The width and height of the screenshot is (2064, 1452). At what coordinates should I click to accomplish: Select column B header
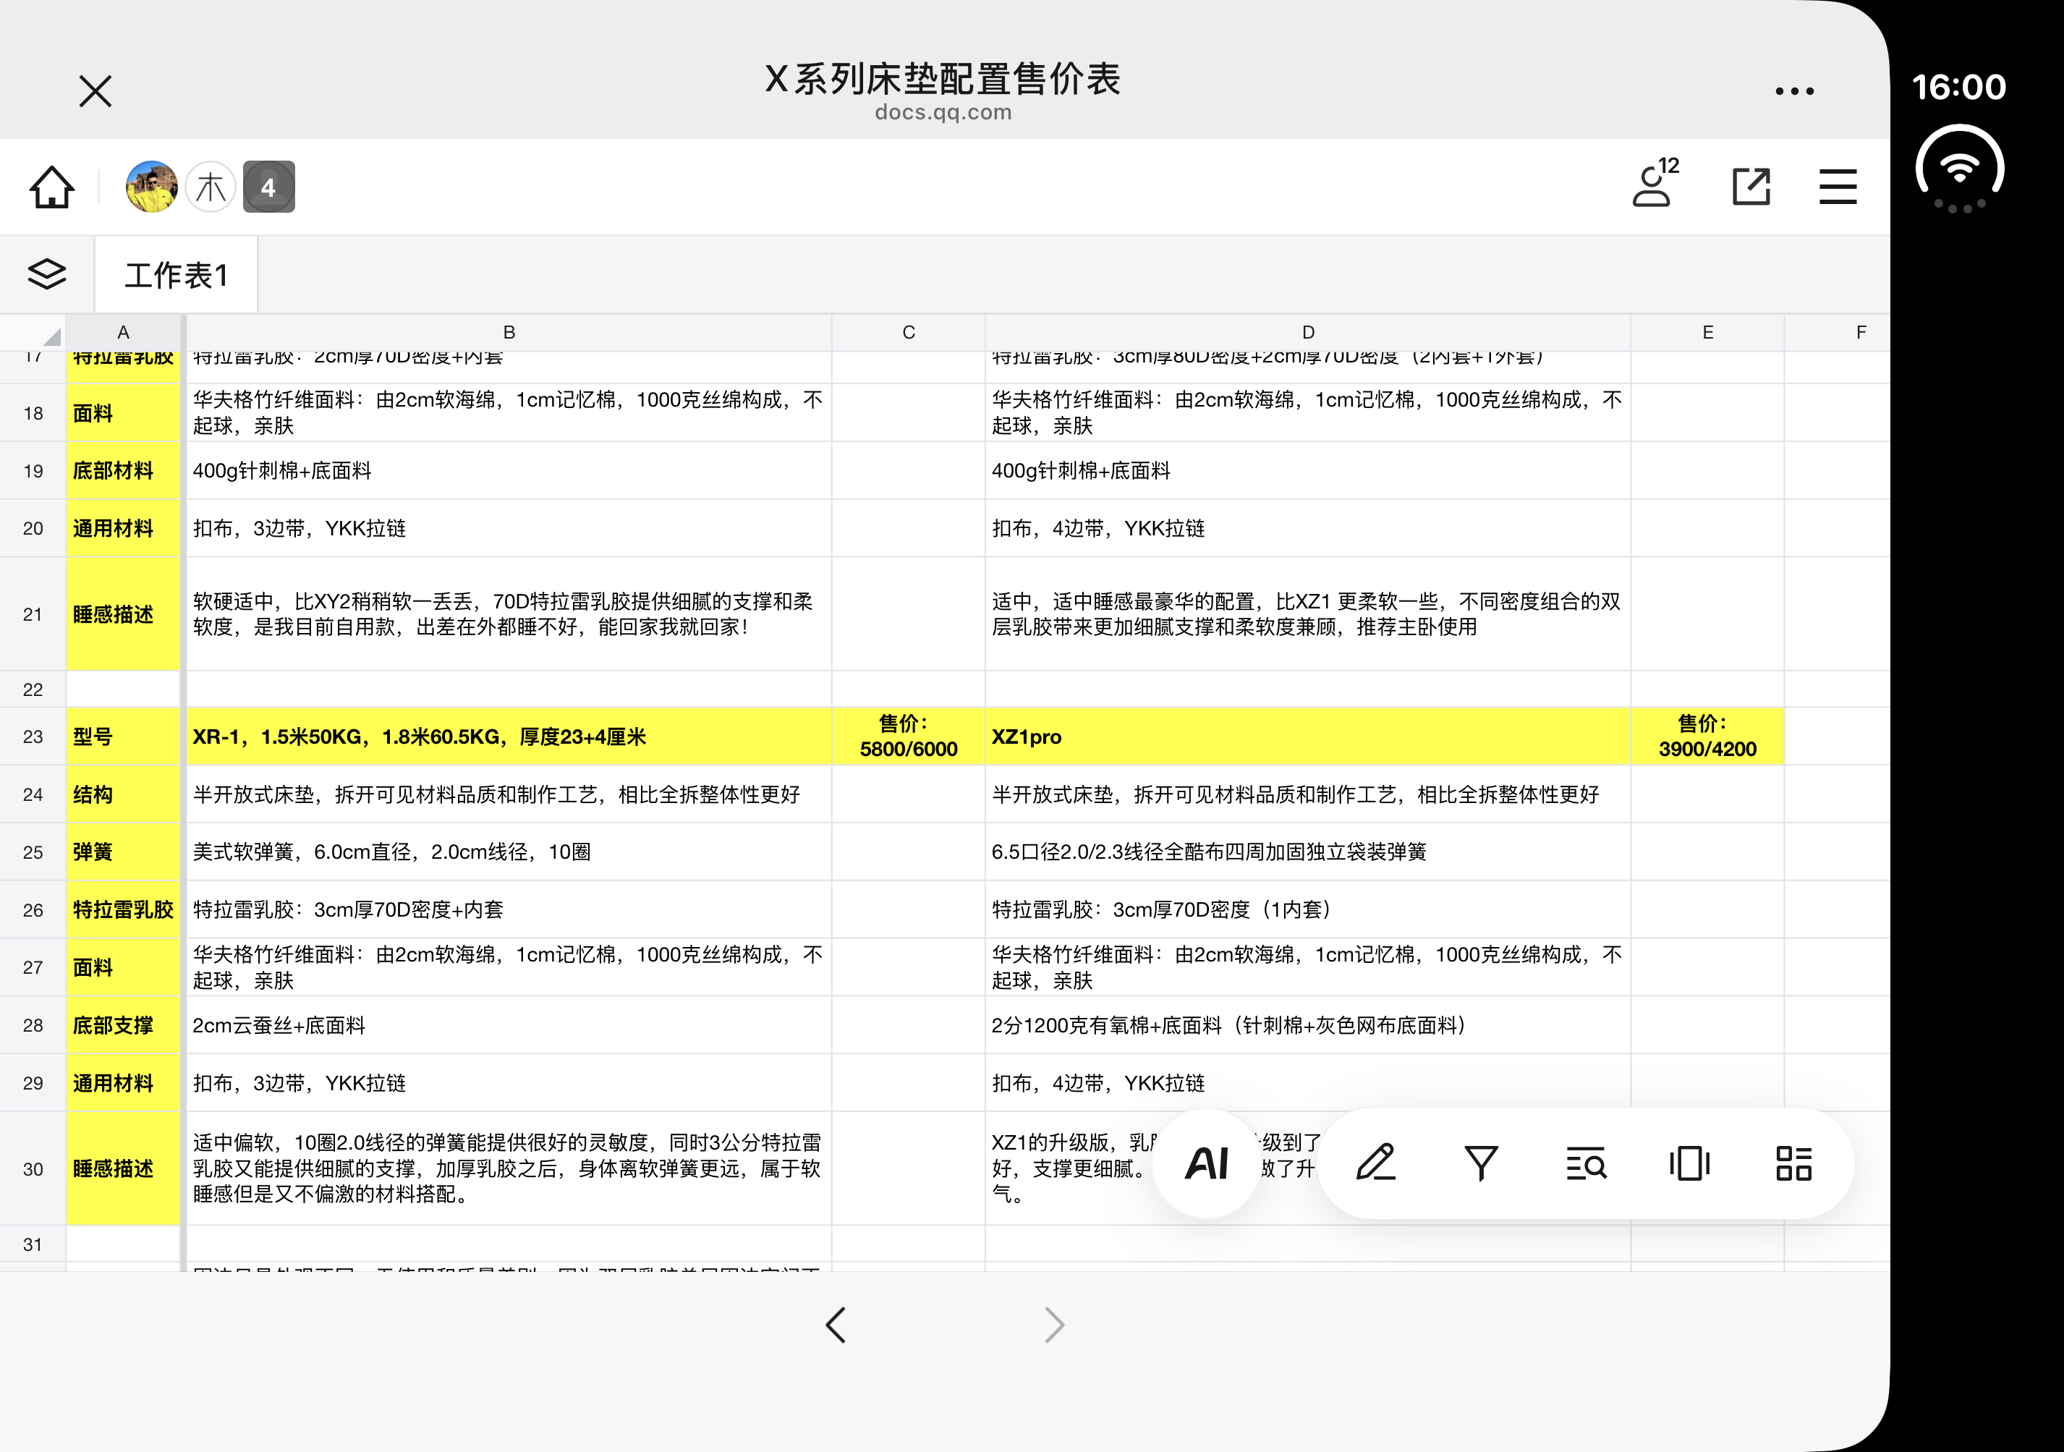pyautogui.click(x=509, y=333)
